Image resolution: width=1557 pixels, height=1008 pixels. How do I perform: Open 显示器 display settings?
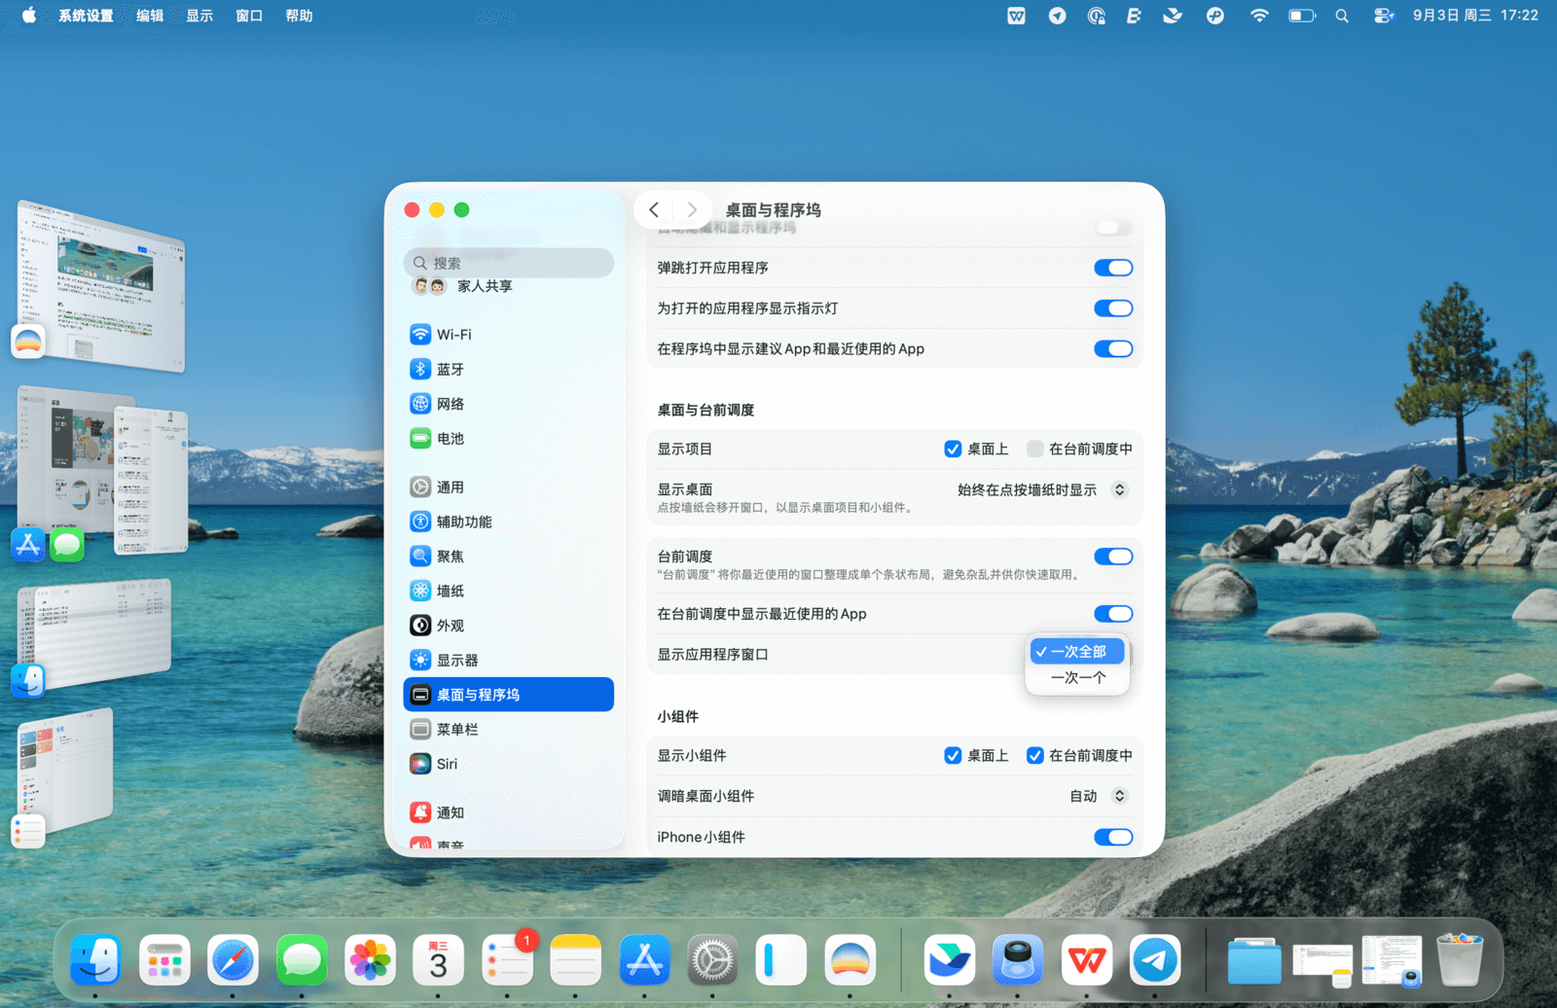point(456,661)
